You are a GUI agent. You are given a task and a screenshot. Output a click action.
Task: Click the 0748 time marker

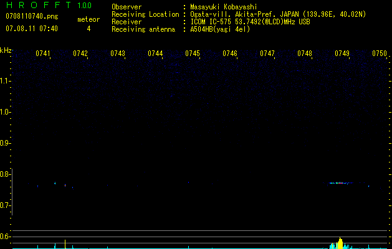click(305, 54)
